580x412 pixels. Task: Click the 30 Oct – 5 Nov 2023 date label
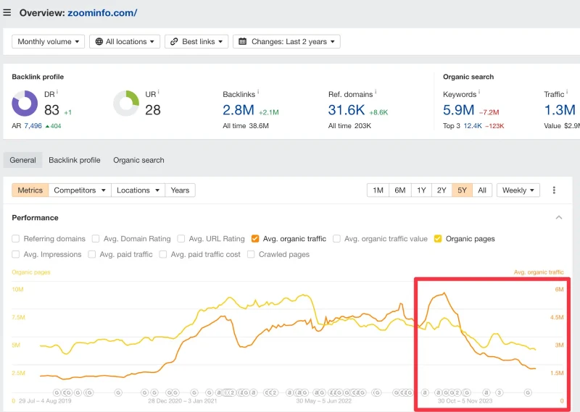click(x=465, y=401)
